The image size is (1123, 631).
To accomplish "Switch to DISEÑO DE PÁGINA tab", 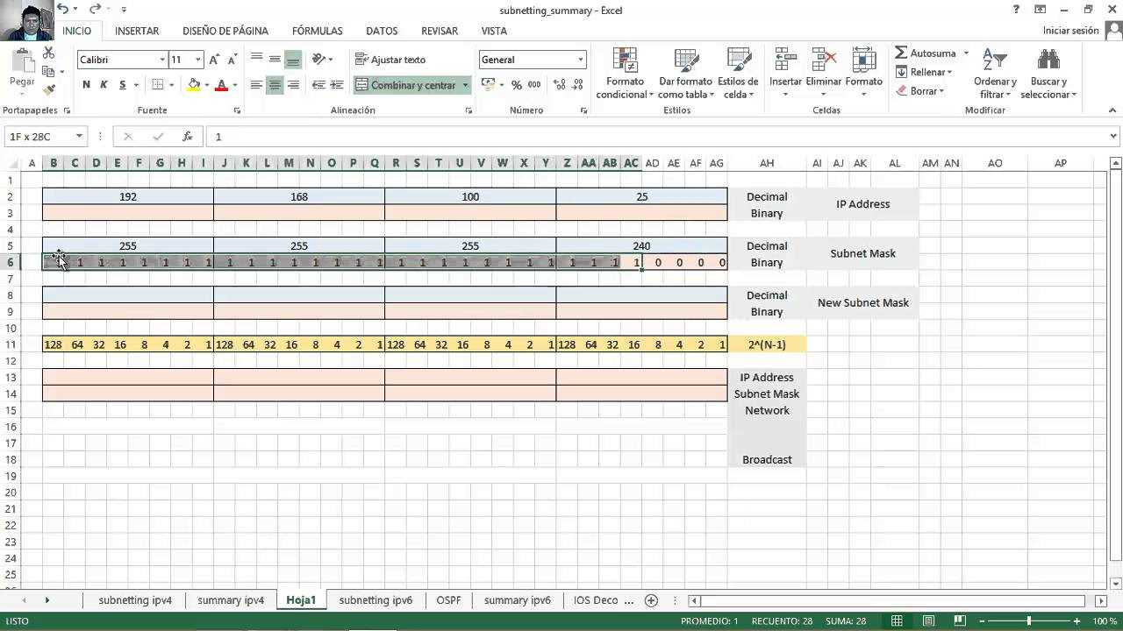I will click(225, 31).
